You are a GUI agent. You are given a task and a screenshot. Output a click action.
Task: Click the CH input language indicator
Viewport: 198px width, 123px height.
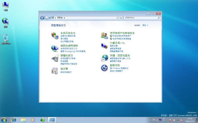[x=153, y=120]
